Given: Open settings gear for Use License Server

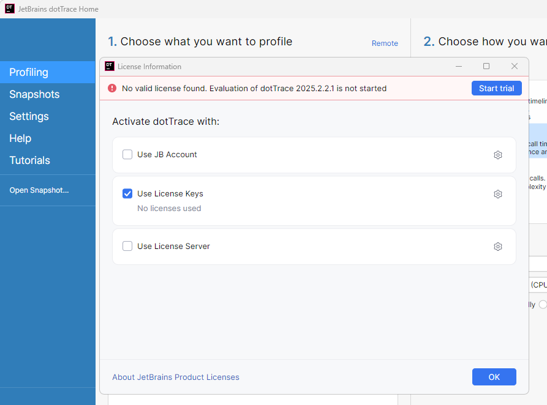Looking at the screenshot, I should (x=497, y=247).
